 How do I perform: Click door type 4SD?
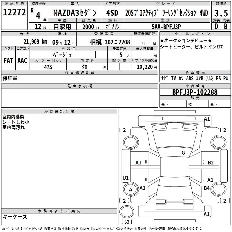(x=112, y=13)
